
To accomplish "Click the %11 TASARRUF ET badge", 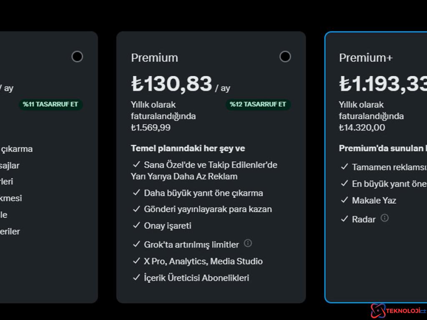I will (50, 104).
